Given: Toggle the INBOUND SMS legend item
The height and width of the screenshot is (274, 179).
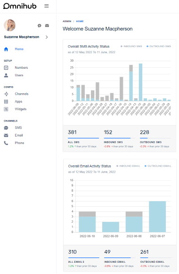Looking at the screenshot, I should tap(131, 46).
